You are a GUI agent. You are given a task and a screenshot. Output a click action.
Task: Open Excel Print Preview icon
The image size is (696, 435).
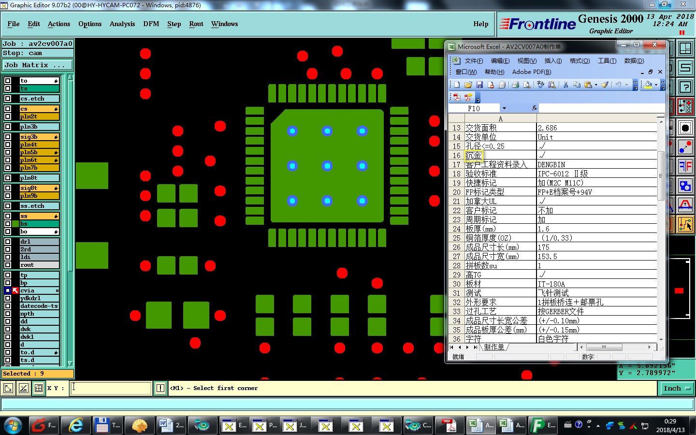[x=527, y=85]
